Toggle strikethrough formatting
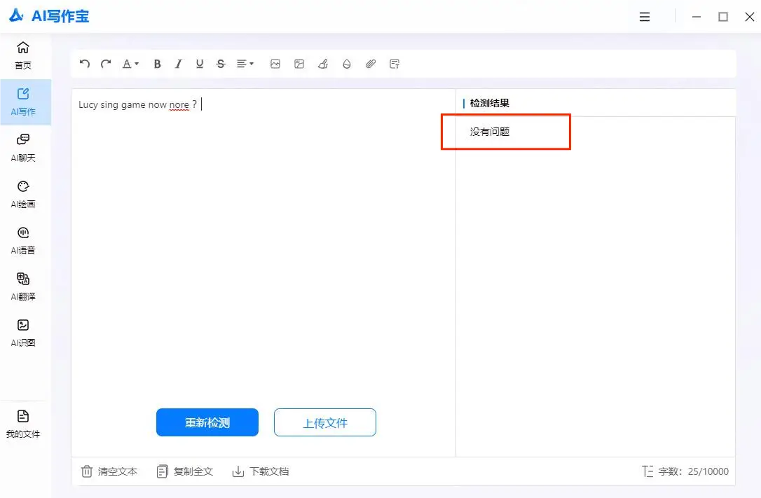 (221, 64)
